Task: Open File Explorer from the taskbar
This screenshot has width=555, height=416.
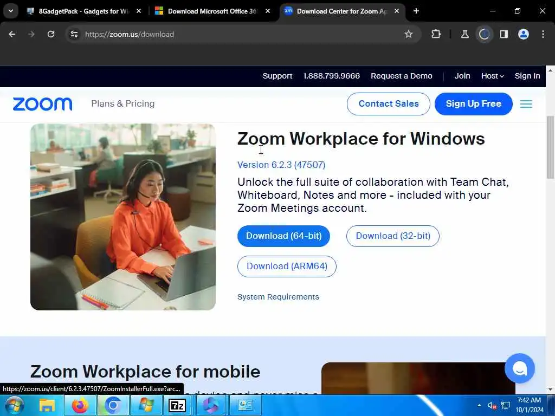Action: pos(47,405)
